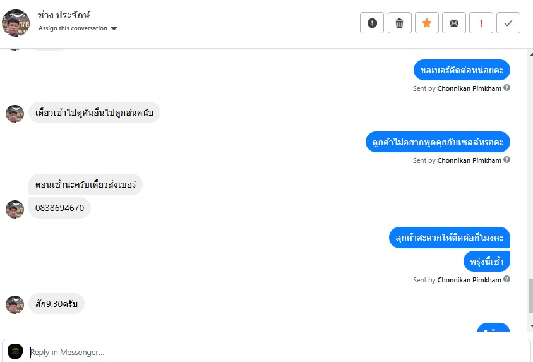Screen dimensions: 533x362
Task: Click the conversation scrollbar thumb
Action: [530, 296]
